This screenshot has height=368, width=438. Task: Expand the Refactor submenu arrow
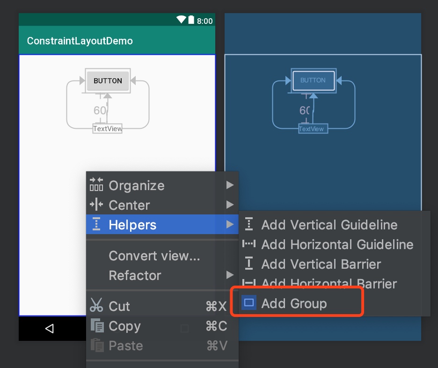(230, 275)
